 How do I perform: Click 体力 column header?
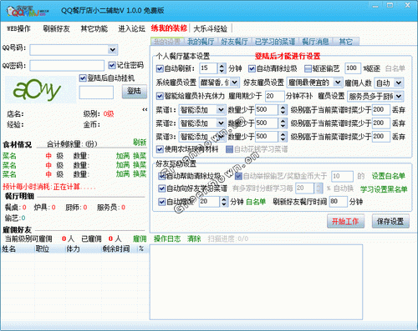click(83, 249)
